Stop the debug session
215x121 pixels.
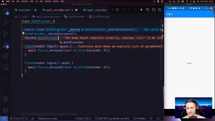click(x=154, y=10)
